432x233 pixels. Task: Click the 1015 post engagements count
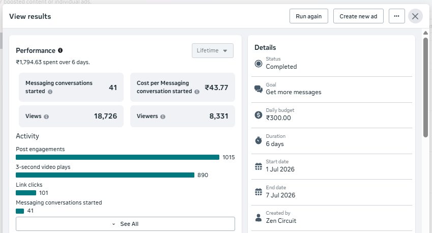(x=228, y=157)
